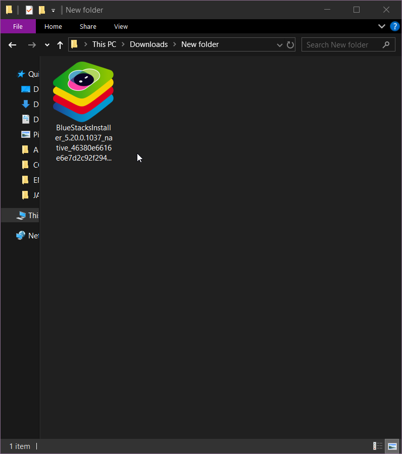Screen dimensions: 402x454
Task: Go forward with the right arrow
Action: [32, 45]
